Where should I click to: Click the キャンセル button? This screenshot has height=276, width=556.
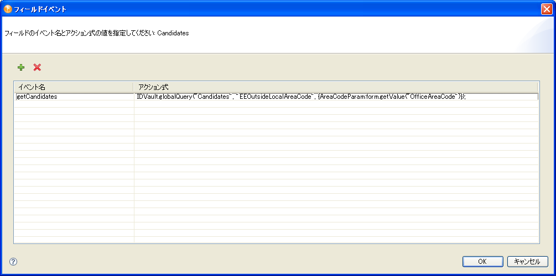pyautogui.click(x=527, y=262)
